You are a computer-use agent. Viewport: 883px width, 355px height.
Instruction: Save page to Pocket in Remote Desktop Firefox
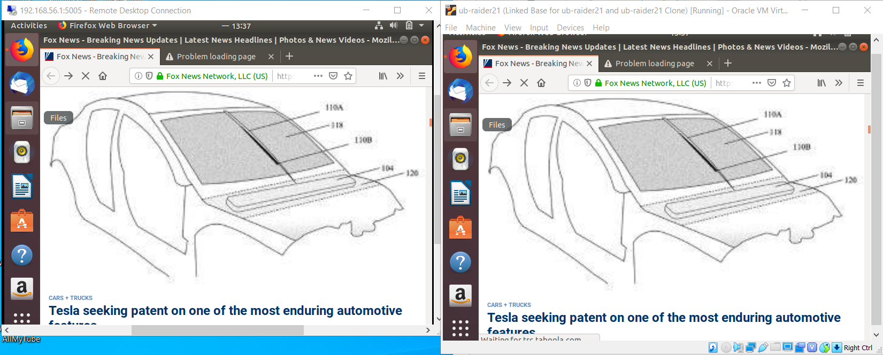333,76
